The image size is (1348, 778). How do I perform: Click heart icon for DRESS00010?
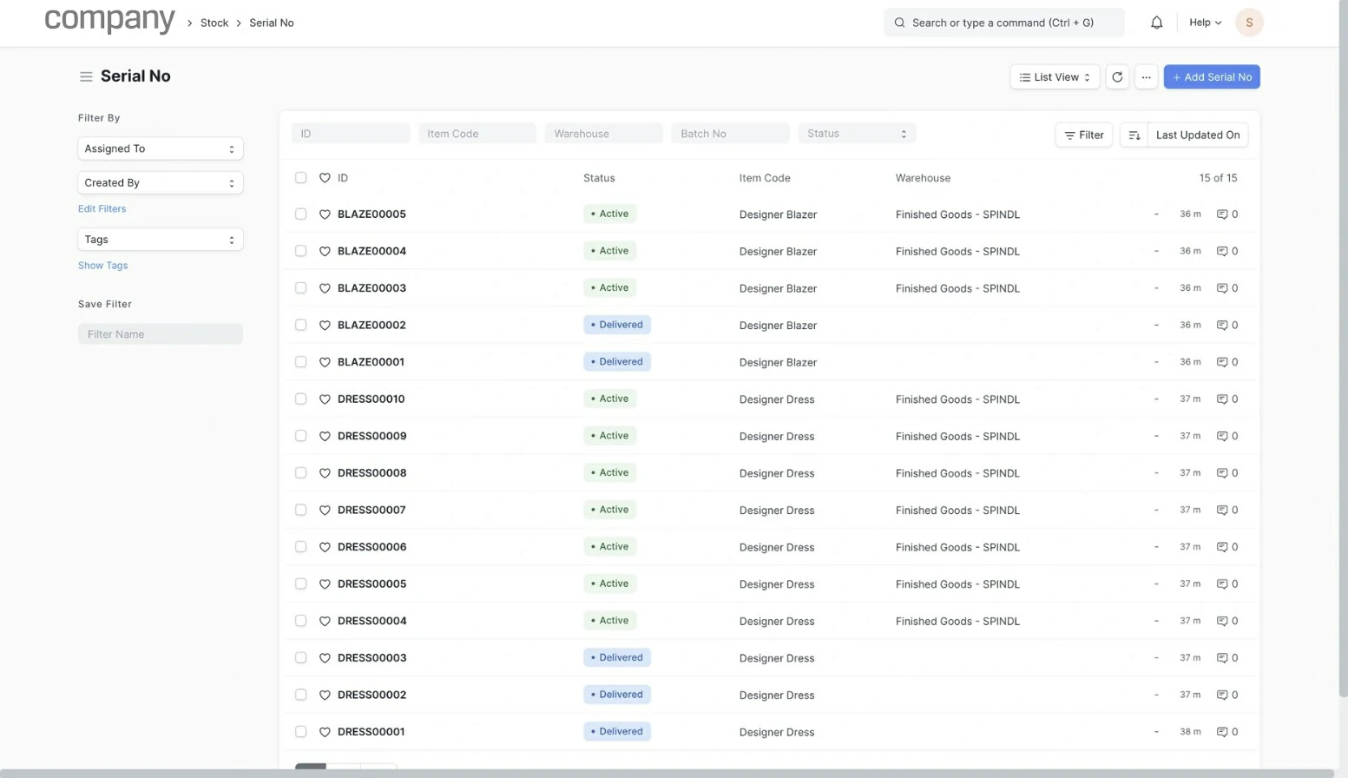click(325, 399)
